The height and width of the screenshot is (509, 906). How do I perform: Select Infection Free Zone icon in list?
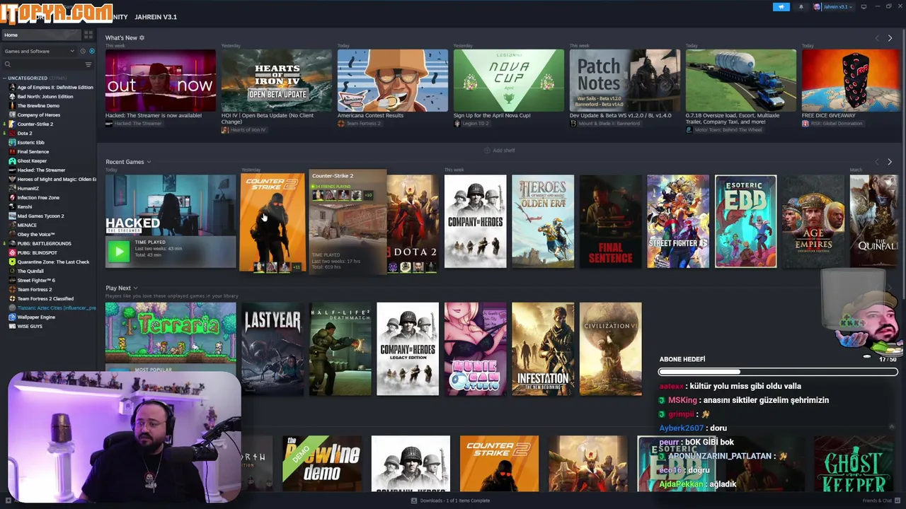12,198
